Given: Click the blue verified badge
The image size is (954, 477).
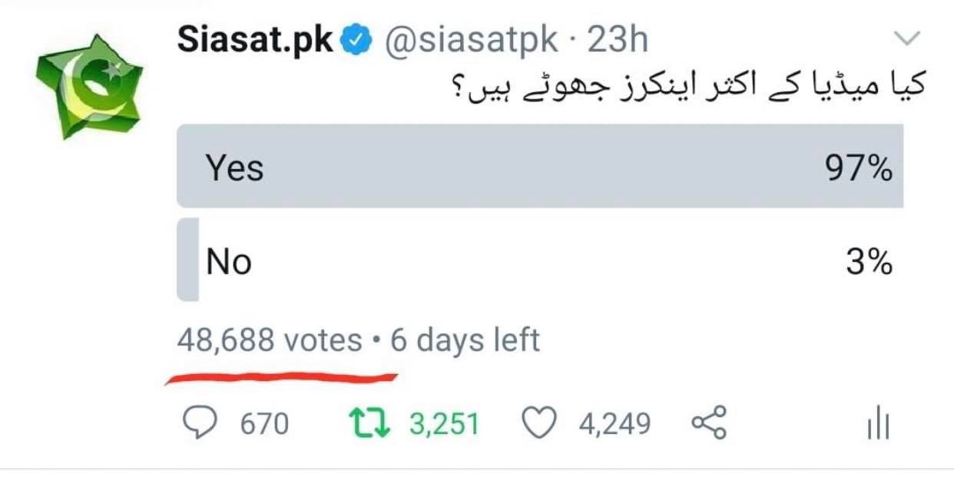Looking at the screenshot, I should pyautogui.click(x=356, y=40).
